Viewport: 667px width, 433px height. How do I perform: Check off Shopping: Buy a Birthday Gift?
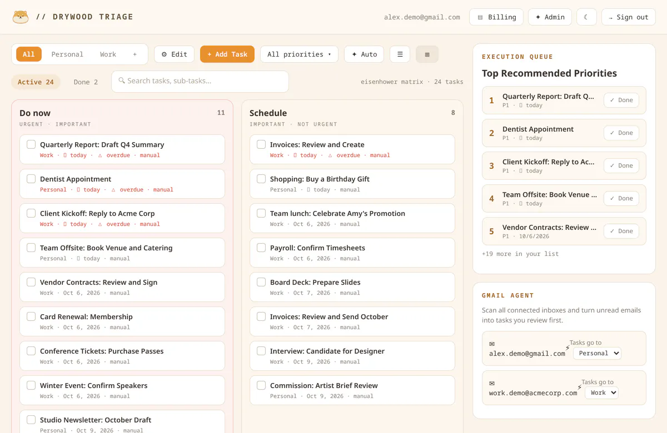[261, 179]
